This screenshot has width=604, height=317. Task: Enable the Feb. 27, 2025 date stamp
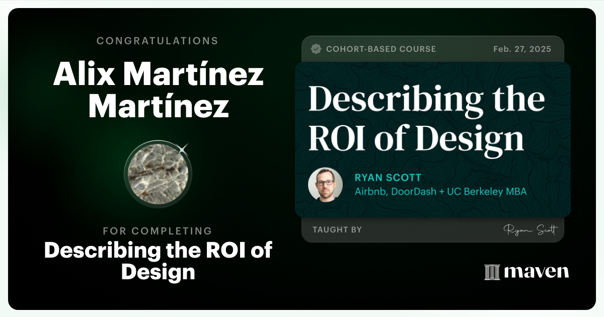click(521, 49)
